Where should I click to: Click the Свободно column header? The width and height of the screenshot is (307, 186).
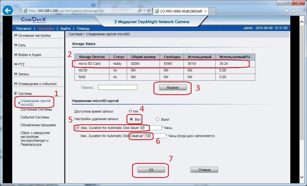(172, 57)
